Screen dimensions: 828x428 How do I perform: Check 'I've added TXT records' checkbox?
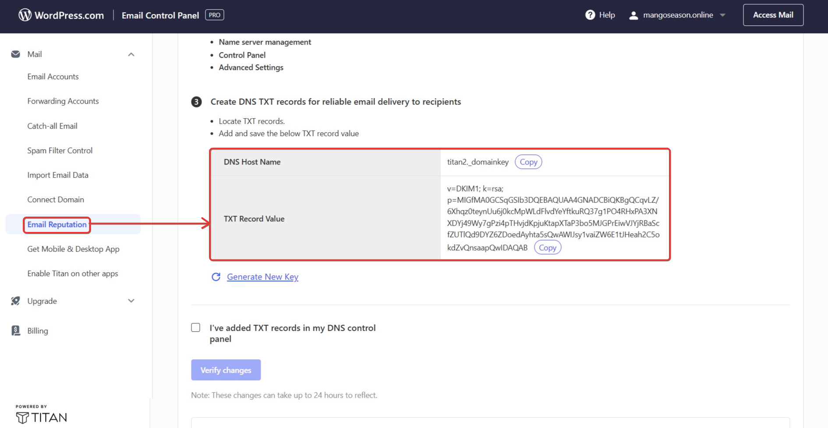[x=196, y=327]
